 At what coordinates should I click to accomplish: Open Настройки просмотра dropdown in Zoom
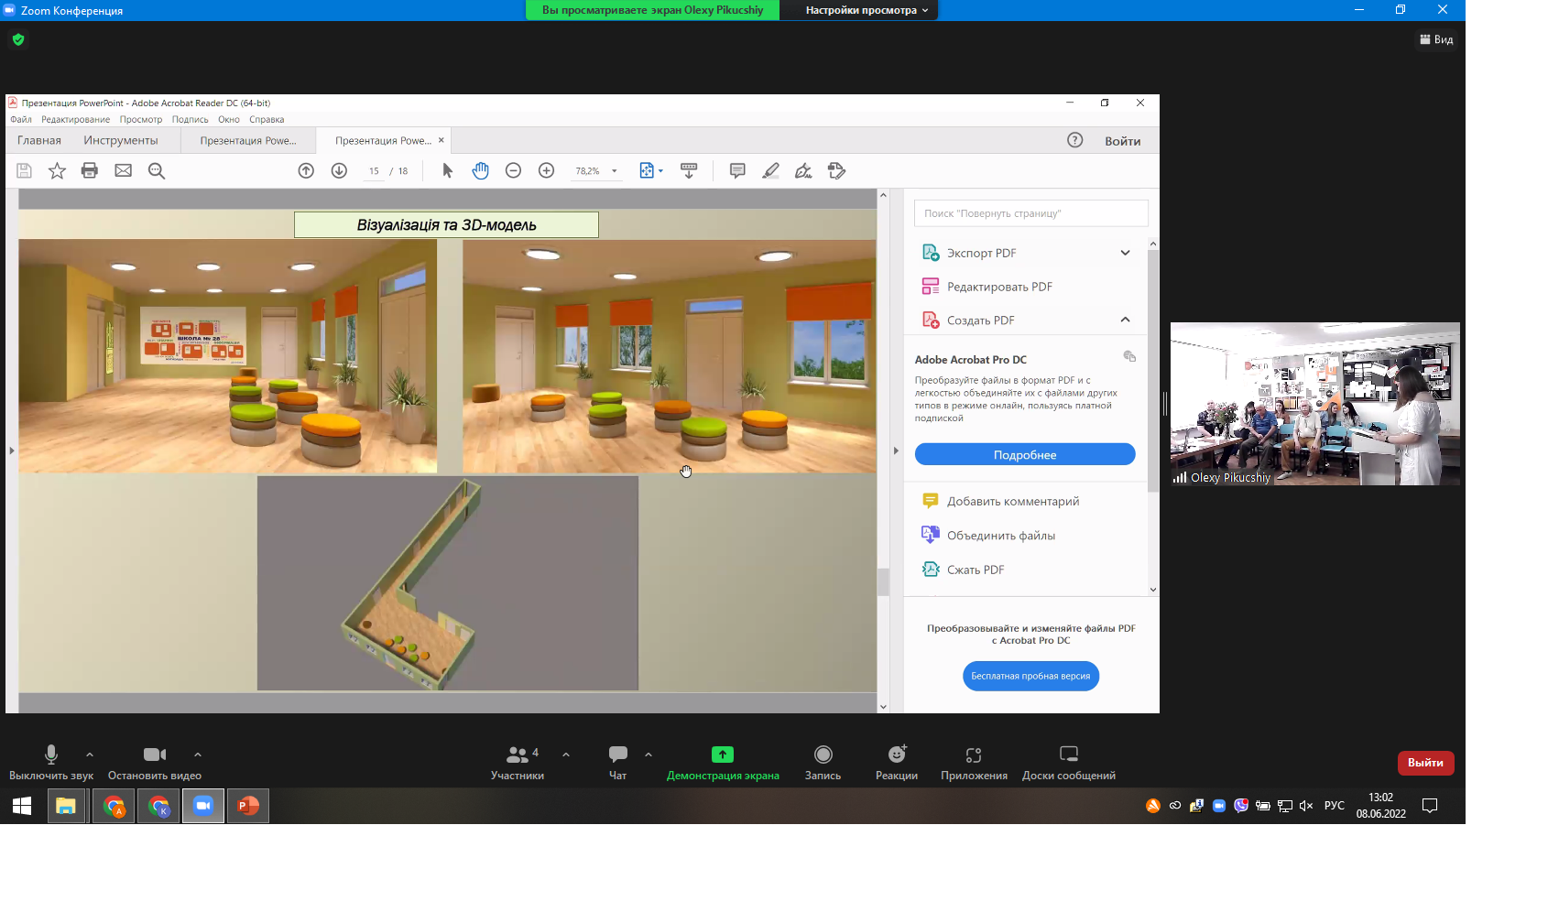click(x=867, y=10)
